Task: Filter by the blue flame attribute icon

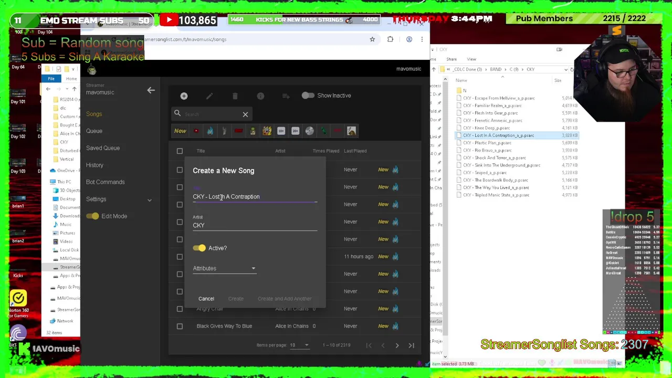Action: point(210,131)
